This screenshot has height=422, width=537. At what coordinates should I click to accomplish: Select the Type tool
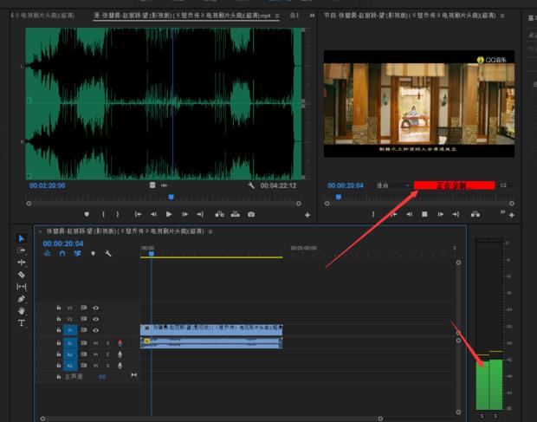point(22,323)
